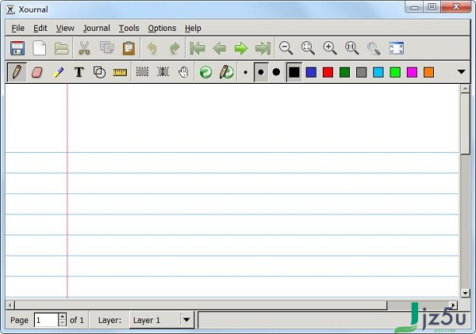The image size is (476, 334).
Task: Increase page number with up stepper
Action: tap(62, 317)
